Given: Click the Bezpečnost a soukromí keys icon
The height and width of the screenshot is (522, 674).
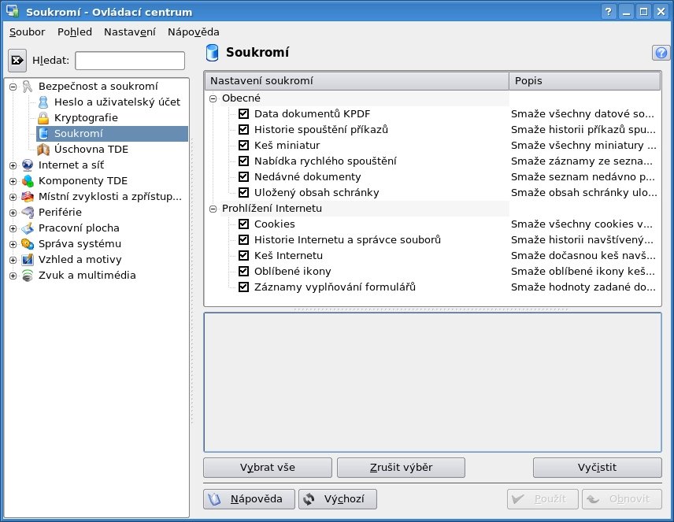Looking at the screenshot, I should pyautogui.click(x=28, y=87).
